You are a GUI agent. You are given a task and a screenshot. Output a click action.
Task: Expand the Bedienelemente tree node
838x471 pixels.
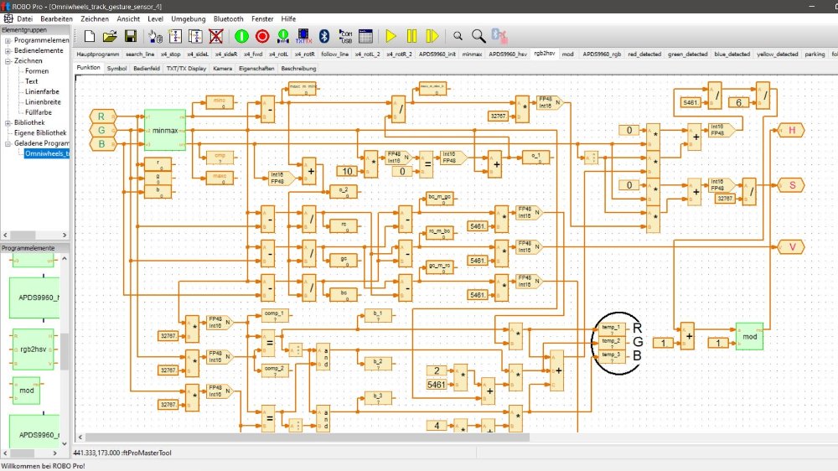point(8,51)
